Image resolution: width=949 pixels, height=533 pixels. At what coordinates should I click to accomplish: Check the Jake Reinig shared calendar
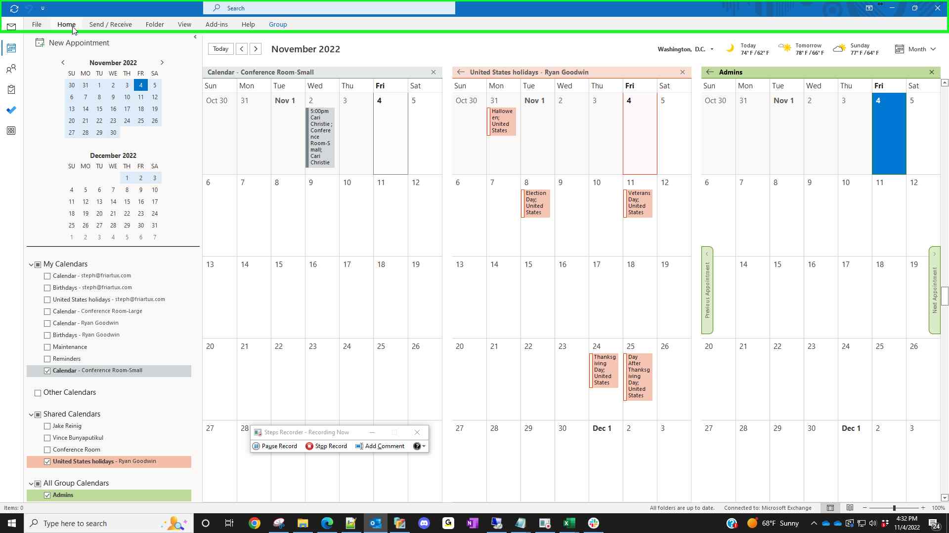[47, 426]
